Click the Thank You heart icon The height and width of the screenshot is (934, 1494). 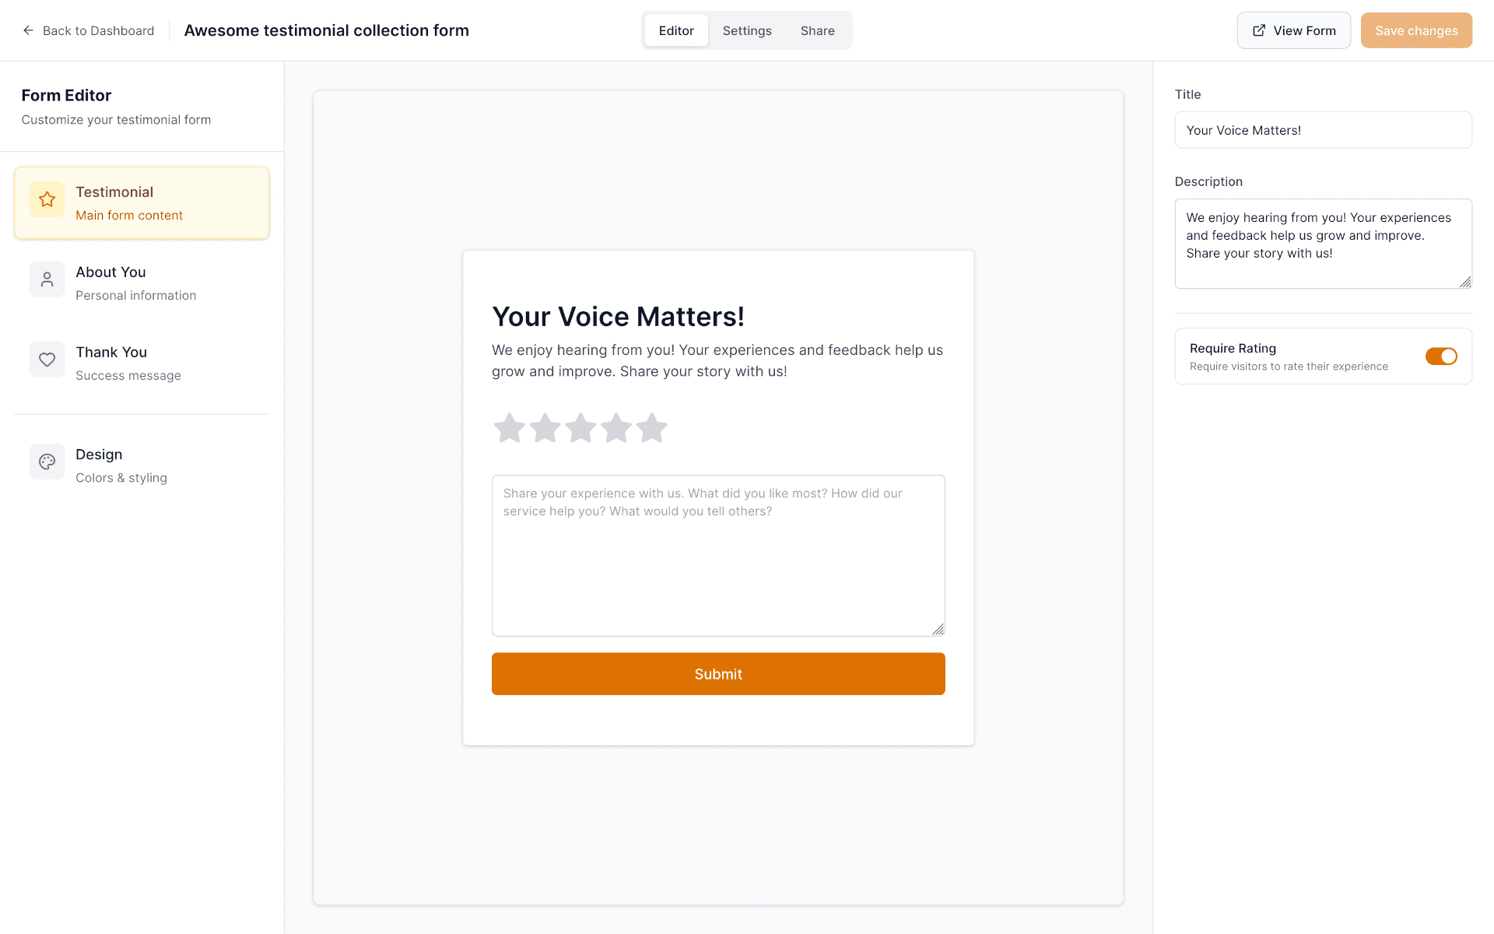pos(47,360)
